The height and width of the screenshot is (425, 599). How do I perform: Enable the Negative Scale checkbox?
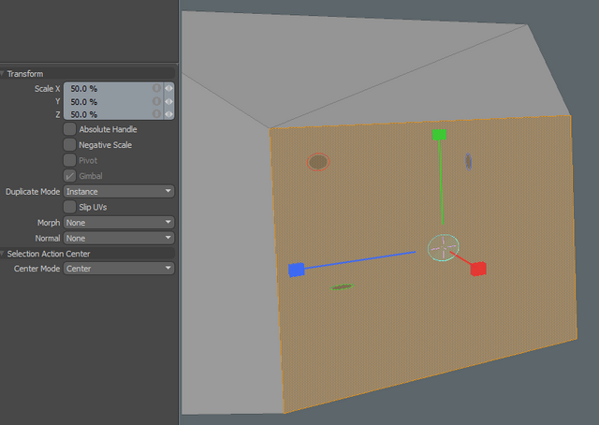(69, 145)
